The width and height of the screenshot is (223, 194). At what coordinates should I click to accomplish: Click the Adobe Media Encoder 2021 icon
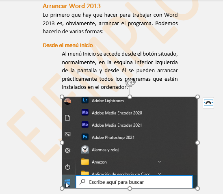pos(85,125)
